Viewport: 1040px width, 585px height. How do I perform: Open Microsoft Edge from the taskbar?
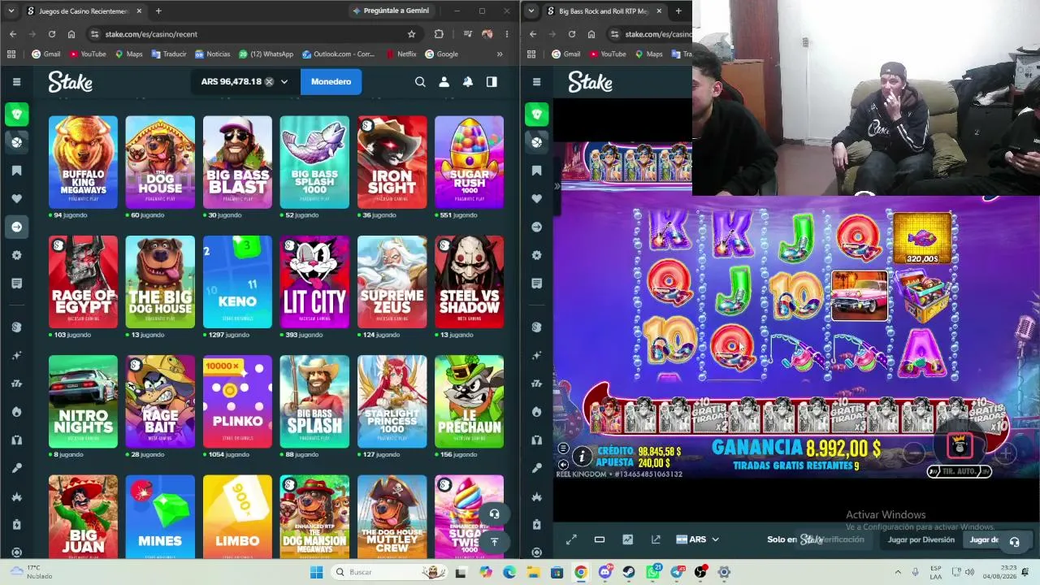pos(509,572)
